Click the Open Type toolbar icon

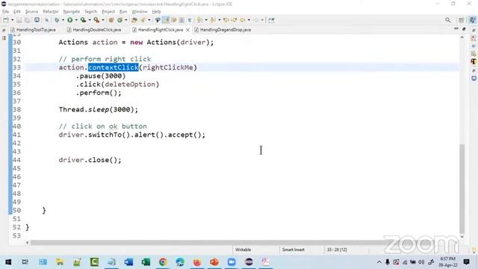click(x=134, y=20)
